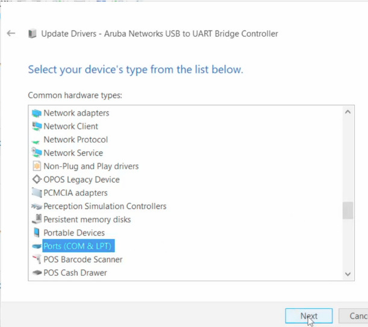Click the Network Protocol icon

(37, 140)
